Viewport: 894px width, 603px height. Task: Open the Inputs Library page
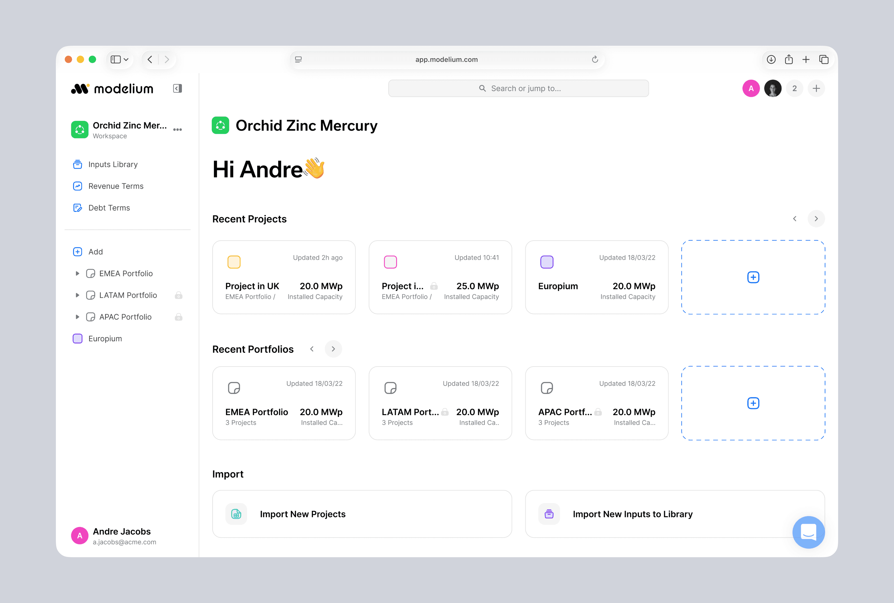click(x=113, y=164)
